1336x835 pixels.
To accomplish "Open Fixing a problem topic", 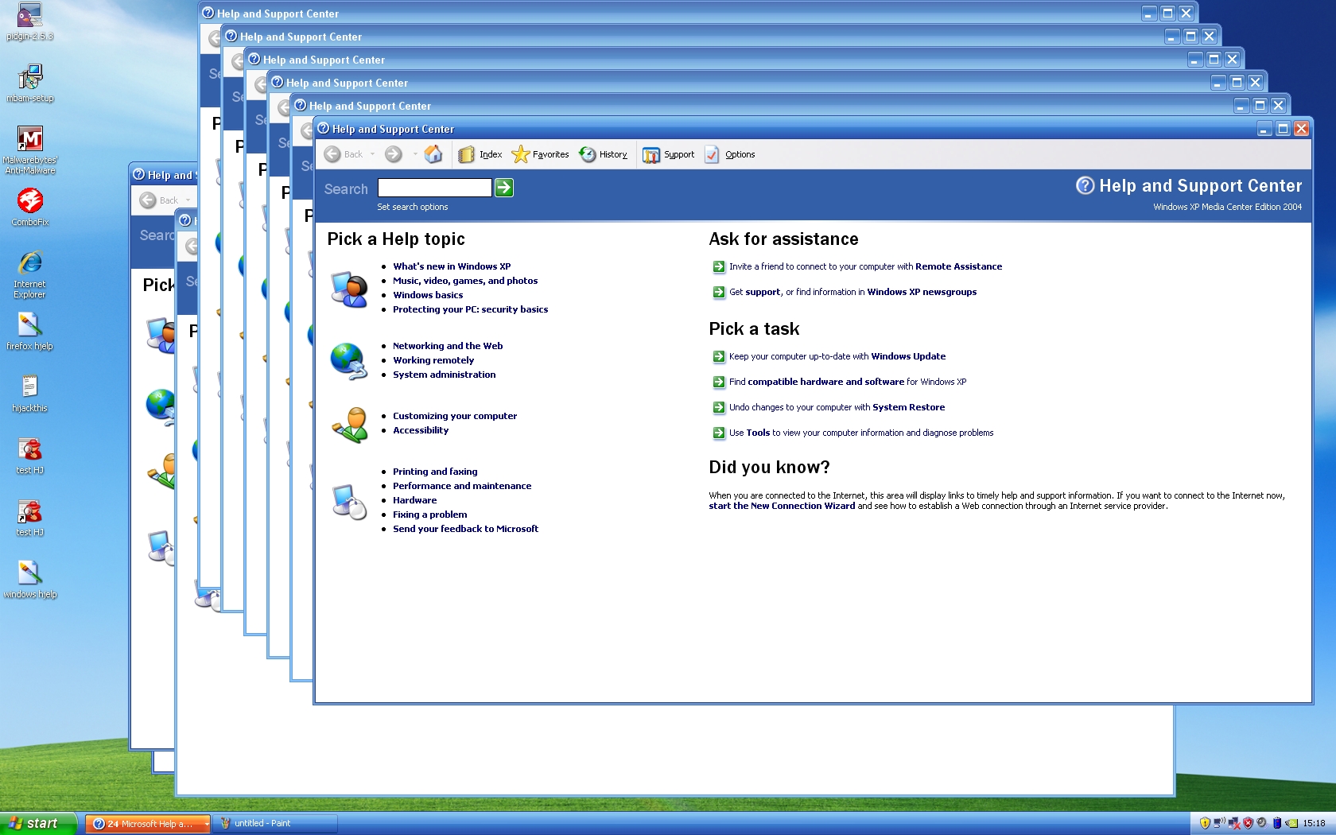I will [429, 515].
